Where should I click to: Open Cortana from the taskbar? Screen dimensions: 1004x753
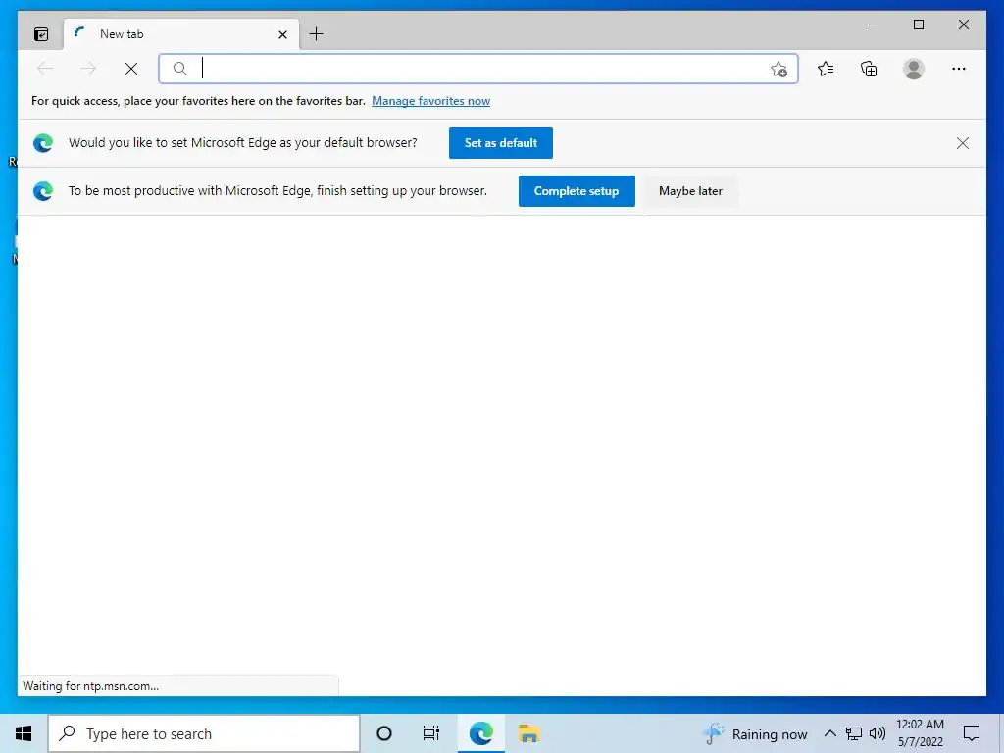(384, 733)
